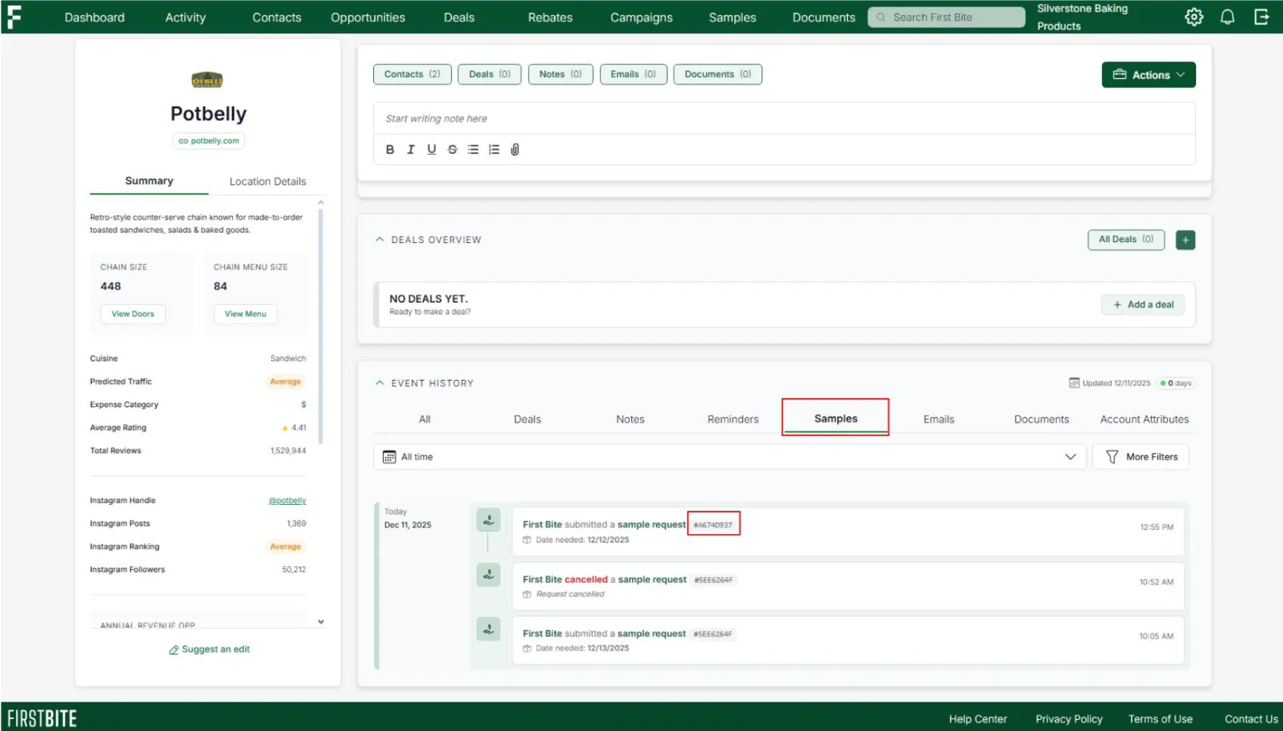This screenshot has width=1283, height=731.
Task: Open the All time date range dropdown
Action: point(730,457)
